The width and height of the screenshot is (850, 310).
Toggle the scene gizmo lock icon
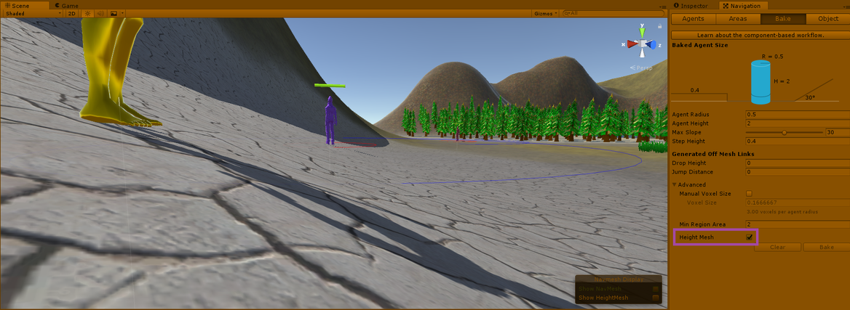(659, 26)
